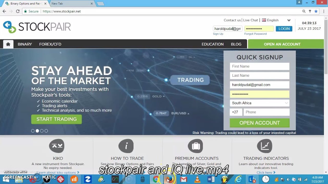Screen dimensions: 328x184
Task: Click the key icon in address bar
Action: click(x=310, y=11)
